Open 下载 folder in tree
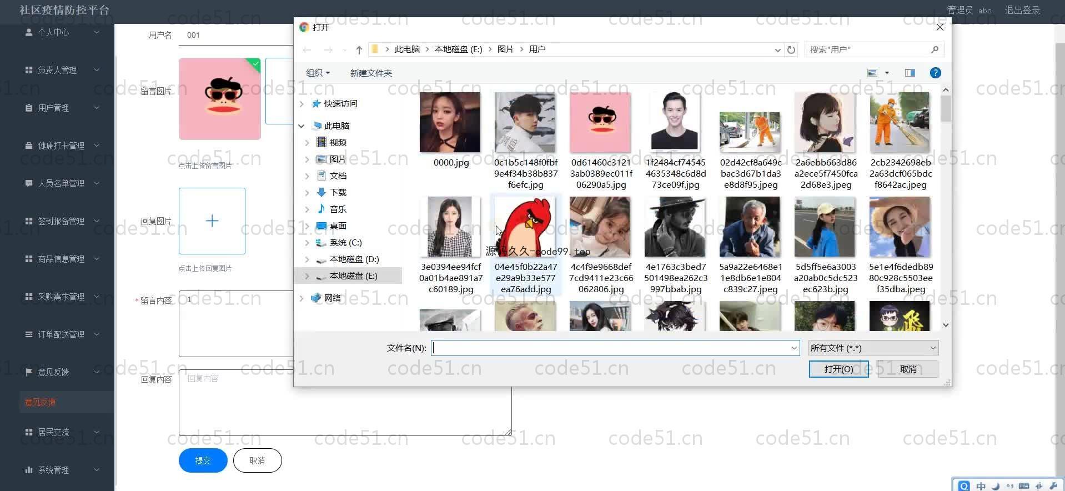1065x491 pixels. tap(338, 193)
